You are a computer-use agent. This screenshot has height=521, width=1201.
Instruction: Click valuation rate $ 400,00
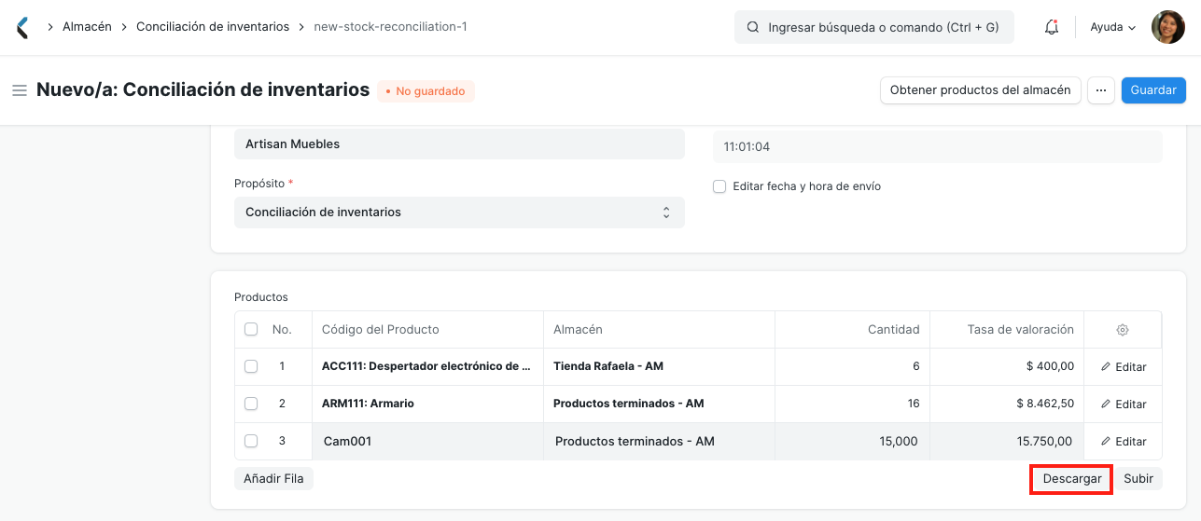(1007, 366)
